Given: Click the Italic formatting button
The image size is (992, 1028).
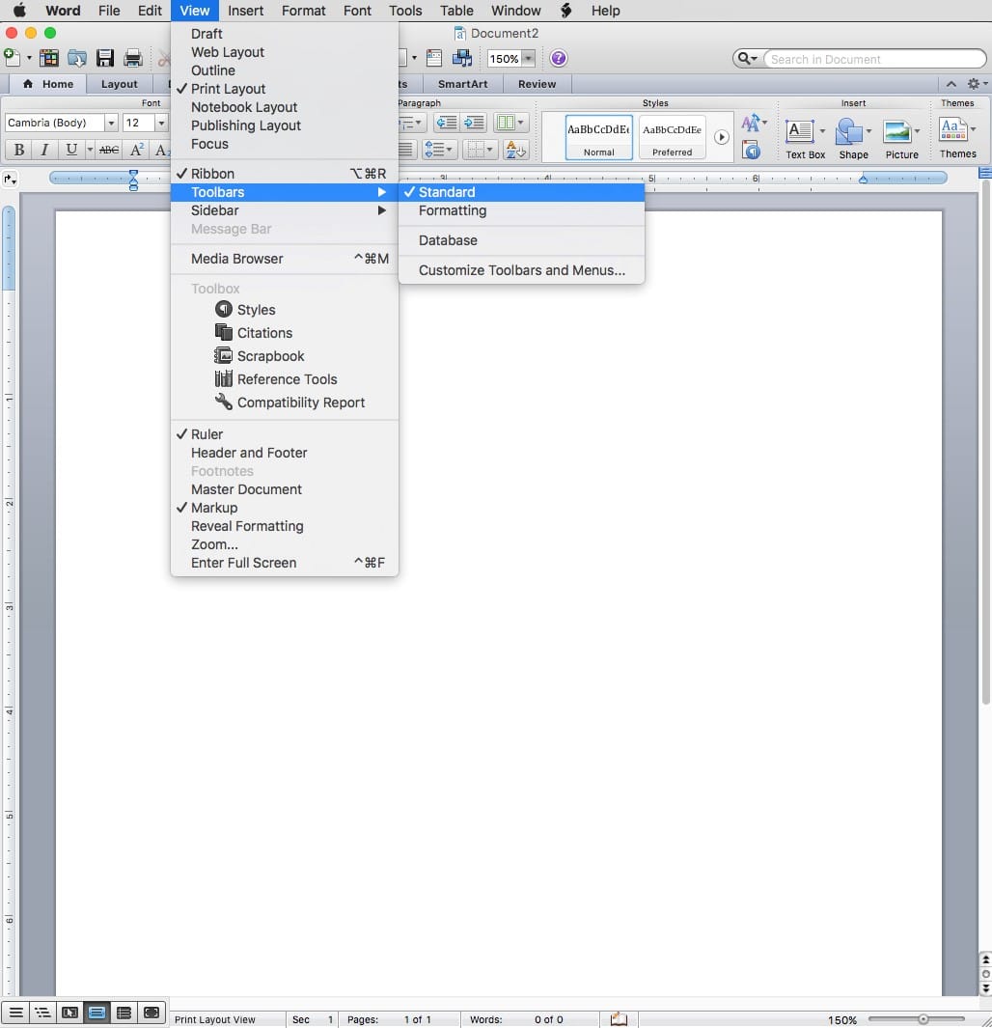Looking at the screenshot, I should (x=43, y=150).
